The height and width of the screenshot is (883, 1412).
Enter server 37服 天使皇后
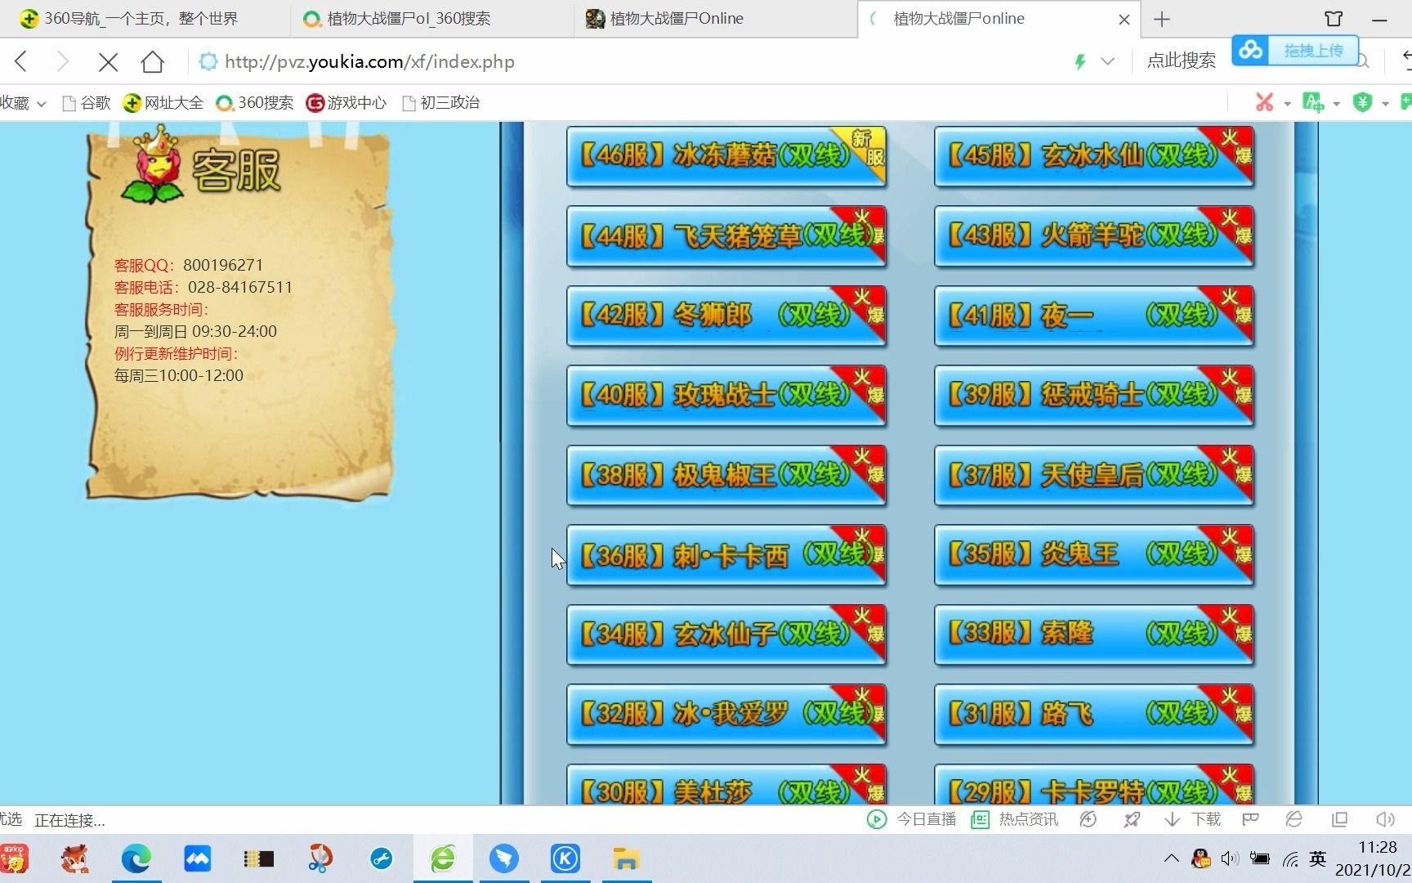(1094, 475)
